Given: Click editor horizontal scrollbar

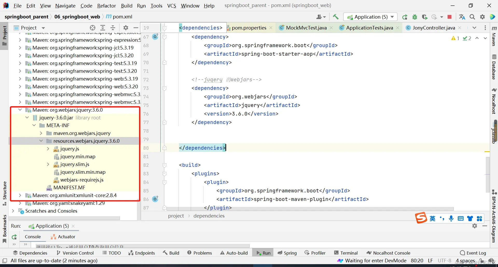Looking at the screenshot, I should tap(310, 209).
